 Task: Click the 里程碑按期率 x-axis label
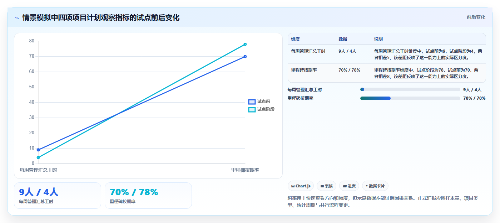coord(245,170)
